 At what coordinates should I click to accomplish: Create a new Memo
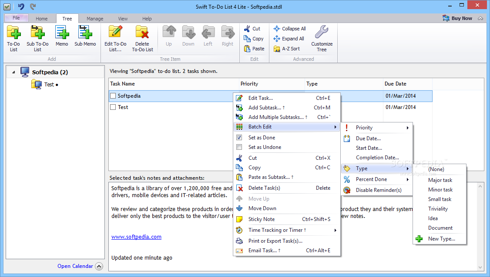point(62,36)
